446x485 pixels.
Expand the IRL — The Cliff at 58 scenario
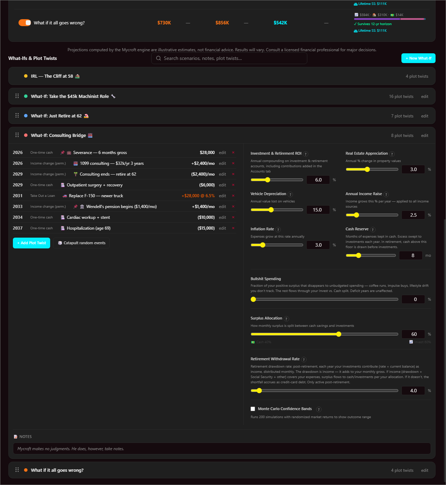tap(222, 76)
